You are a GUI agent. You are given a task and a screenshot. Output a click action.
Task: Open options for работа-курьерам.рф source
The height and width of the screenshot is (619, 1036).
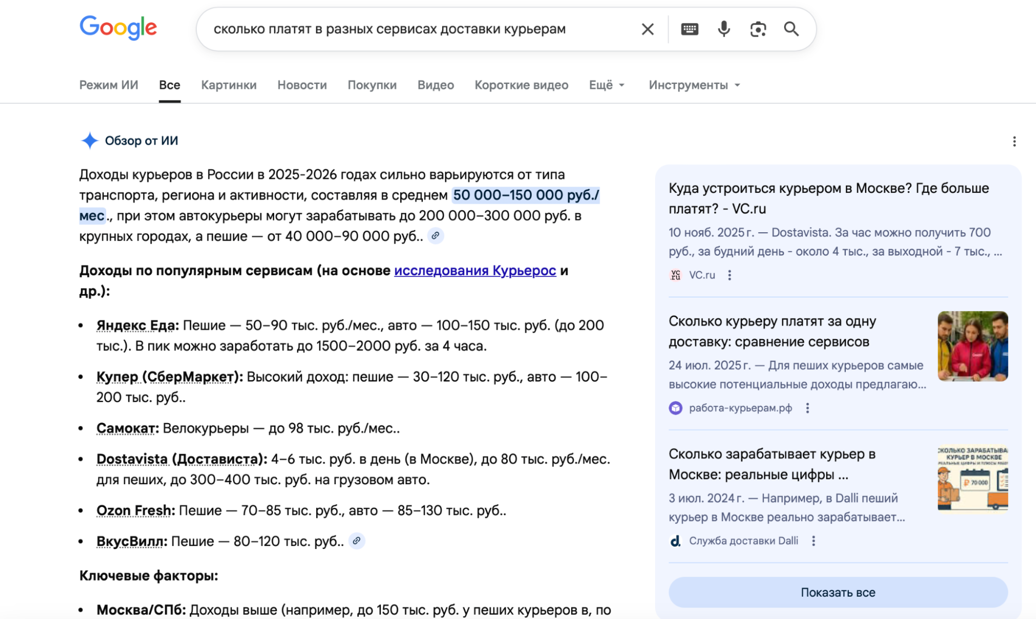click(807, 408)
